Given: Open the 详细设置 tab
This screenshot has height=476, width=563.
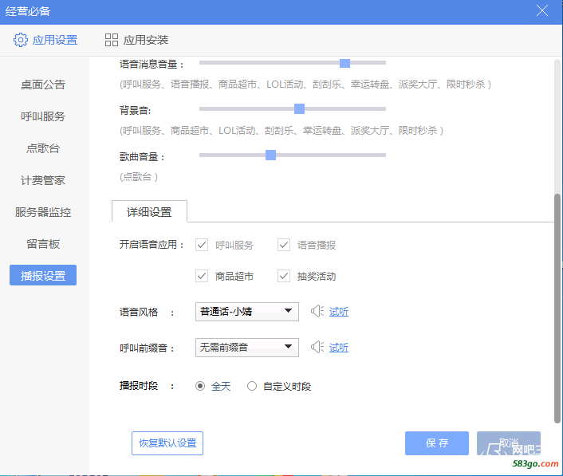Looking at the screenshot, I should (x=149, y=212).
